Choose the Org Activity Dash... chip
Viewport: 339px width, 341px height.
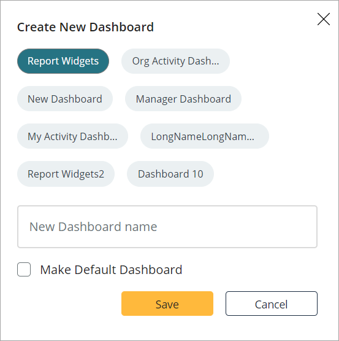175,61
